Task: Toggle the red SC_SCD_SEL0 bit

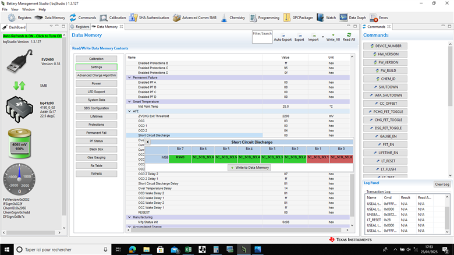Action: (341, 159)
